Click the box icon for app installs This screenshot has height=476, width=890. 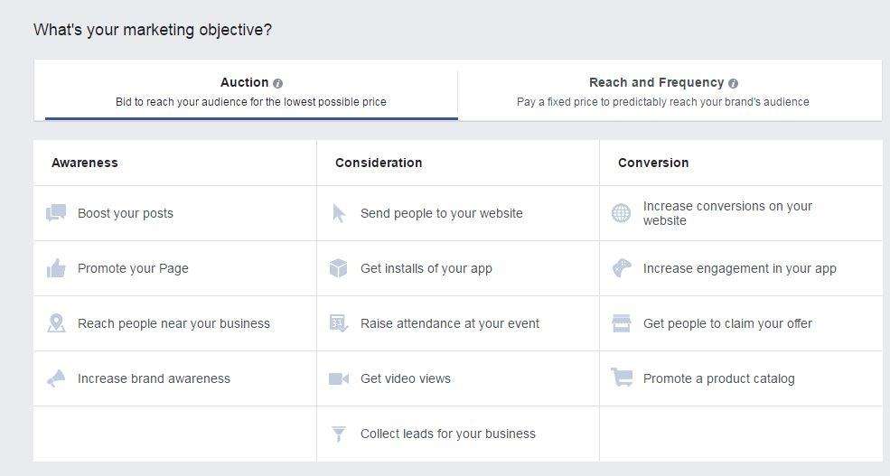click(x=338, y=268)
